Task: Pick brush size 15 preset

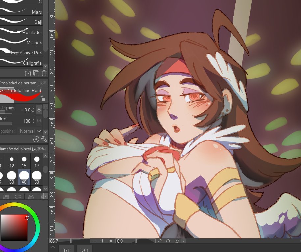Action: coord(24,162)
